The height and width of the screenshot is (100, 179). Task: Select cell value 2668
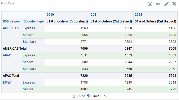pos(128,69)
